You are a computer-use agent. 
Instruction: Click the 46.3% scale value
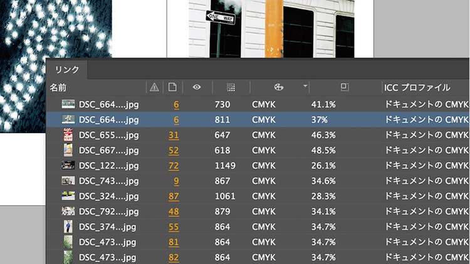click(x=323, y=135)
